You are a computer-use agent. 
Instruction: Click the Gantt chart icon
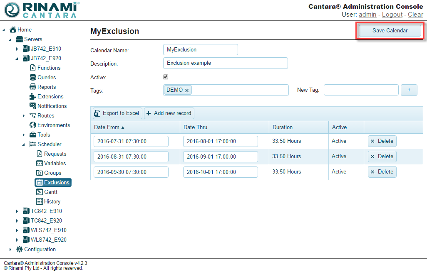tap(40, 192)
